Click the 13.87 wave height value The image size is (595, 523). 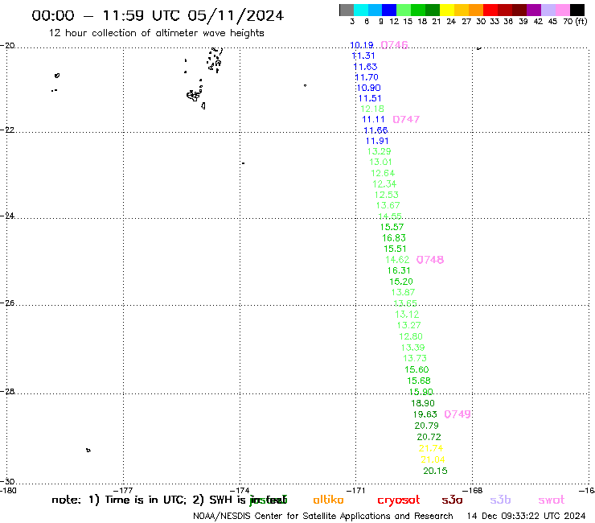point(403,292)
